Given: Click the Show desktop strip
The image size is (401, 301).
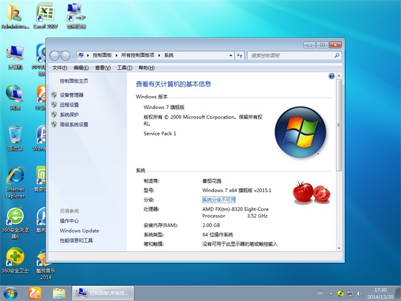Looking at the screenshot, I should pyautogui.click(x=398, y=293).
